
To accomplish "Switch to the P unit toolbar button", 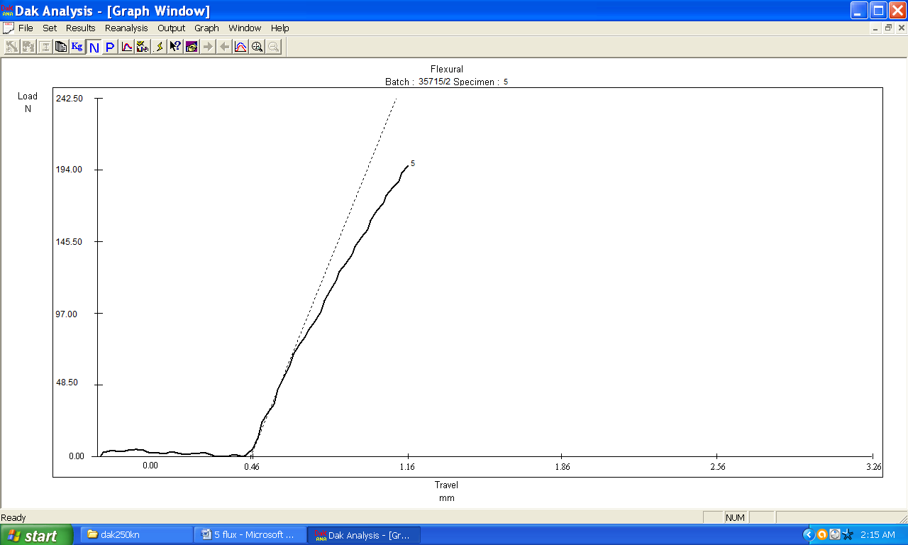I will 110,47.
